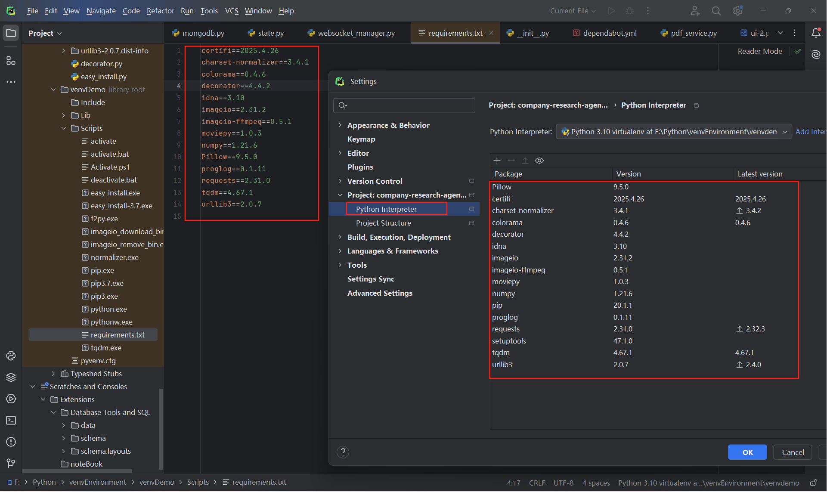Open the Refactor menu
827x492 pixels.
160,11
